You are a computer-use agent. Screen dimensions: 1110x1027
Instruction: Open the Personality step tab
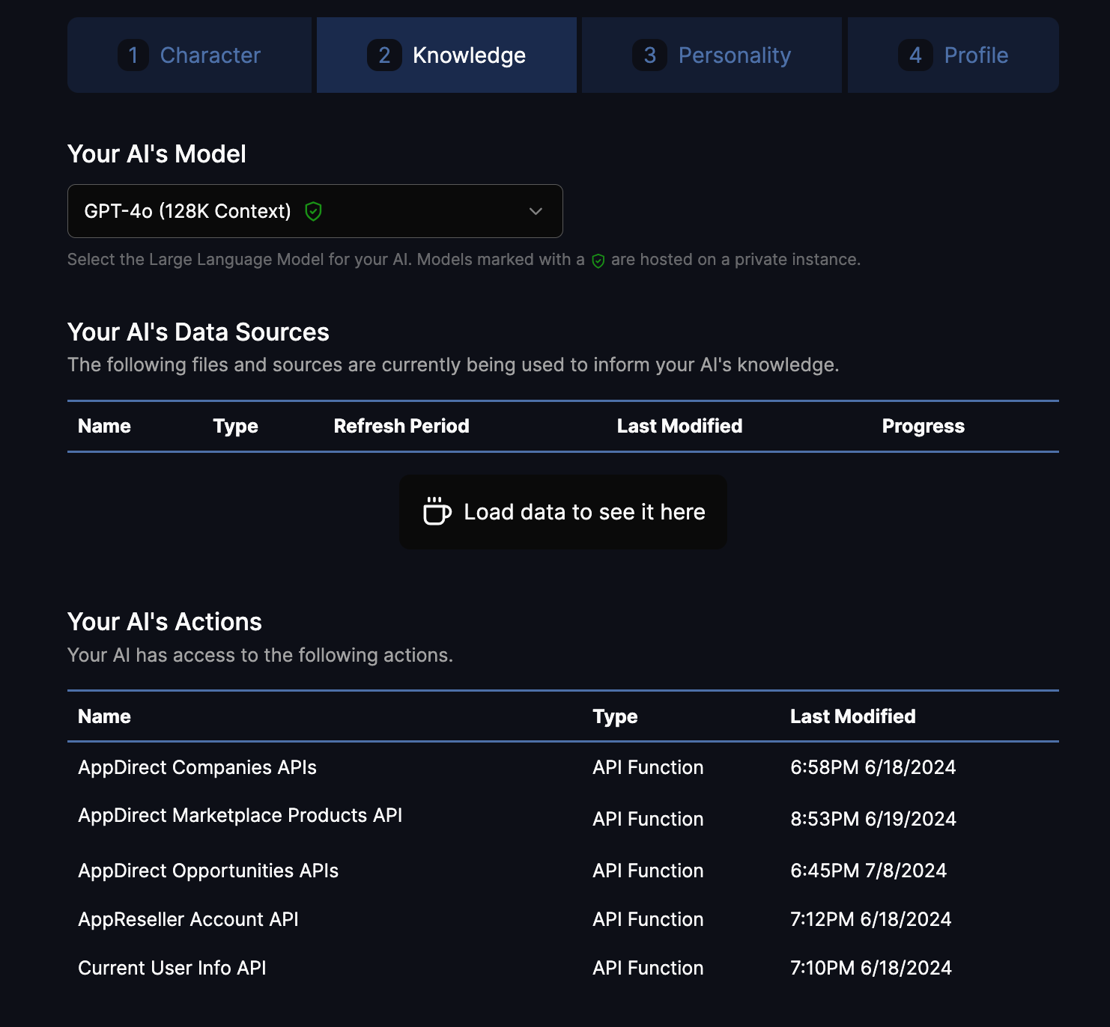pyautogui.click(x=712, y=55)
